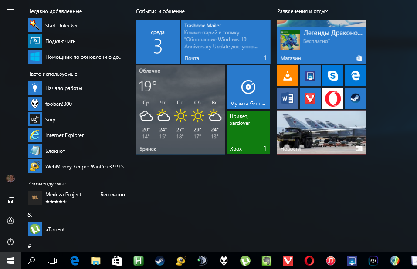Open the Подключить (Connect) app
Image resolution: width=417 pixels, height=269 pixels.
pos(76,41)
